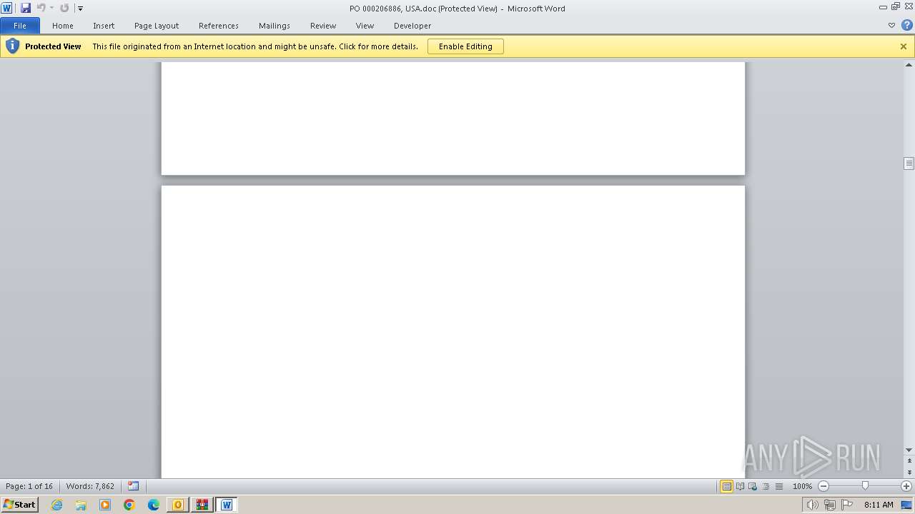Launch Microsoft Edge from taskbar
915x514 pixels.
coord(154,505)
